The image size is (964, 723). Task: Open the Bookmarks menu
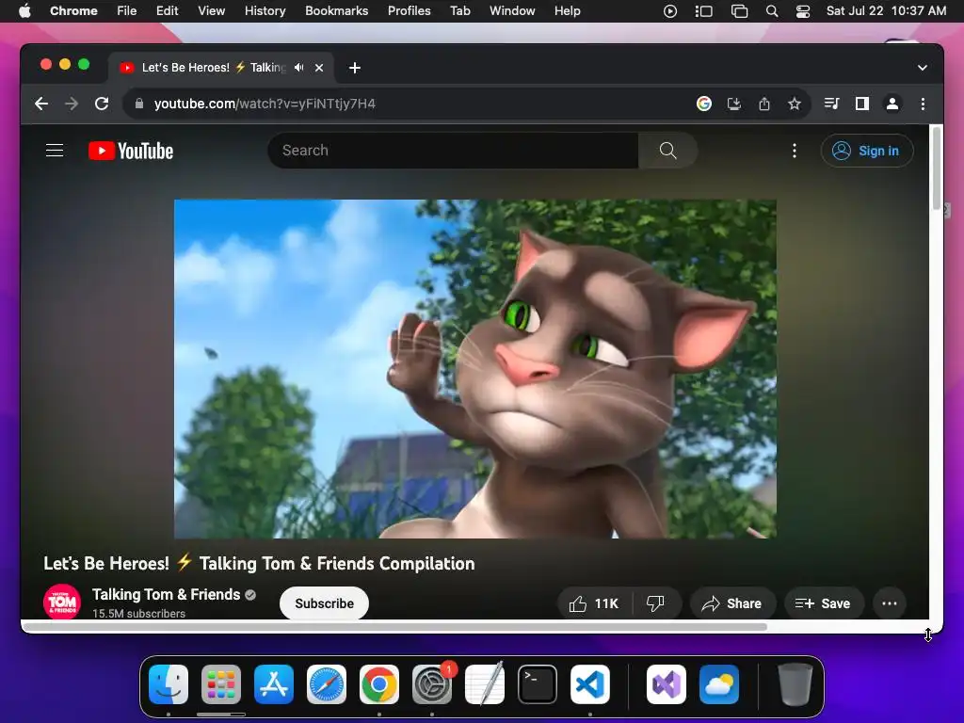[336, 11]
